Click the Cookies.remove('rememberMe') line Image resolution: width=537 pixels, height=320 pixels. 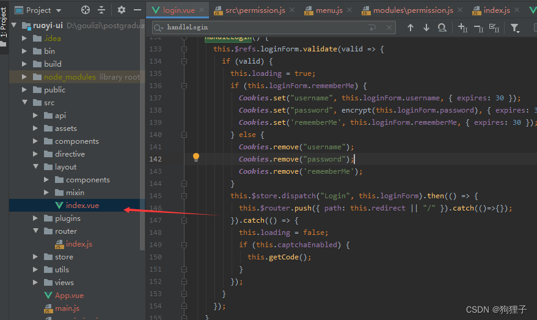301,171
